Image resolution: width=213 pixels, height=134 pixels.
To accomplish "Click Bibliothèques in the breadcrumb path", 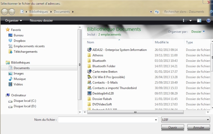I will [39, 12].
